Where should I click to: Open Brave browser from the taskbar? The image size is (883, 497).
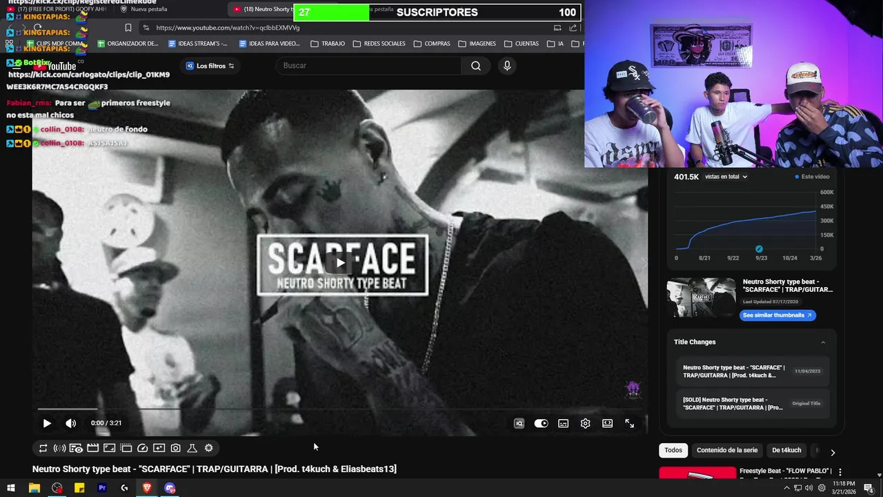point(147,488)
